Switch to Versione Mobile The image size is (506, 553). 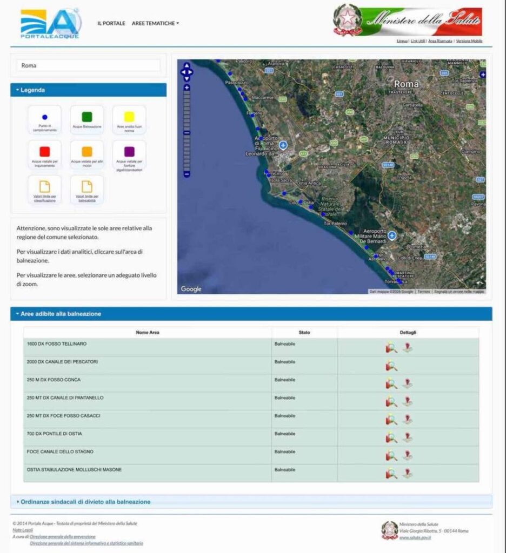[x=469, y=41]
